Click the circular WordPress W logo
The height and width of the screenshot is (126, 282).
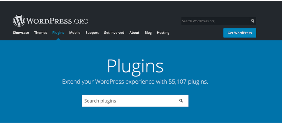tap(19, 21)
